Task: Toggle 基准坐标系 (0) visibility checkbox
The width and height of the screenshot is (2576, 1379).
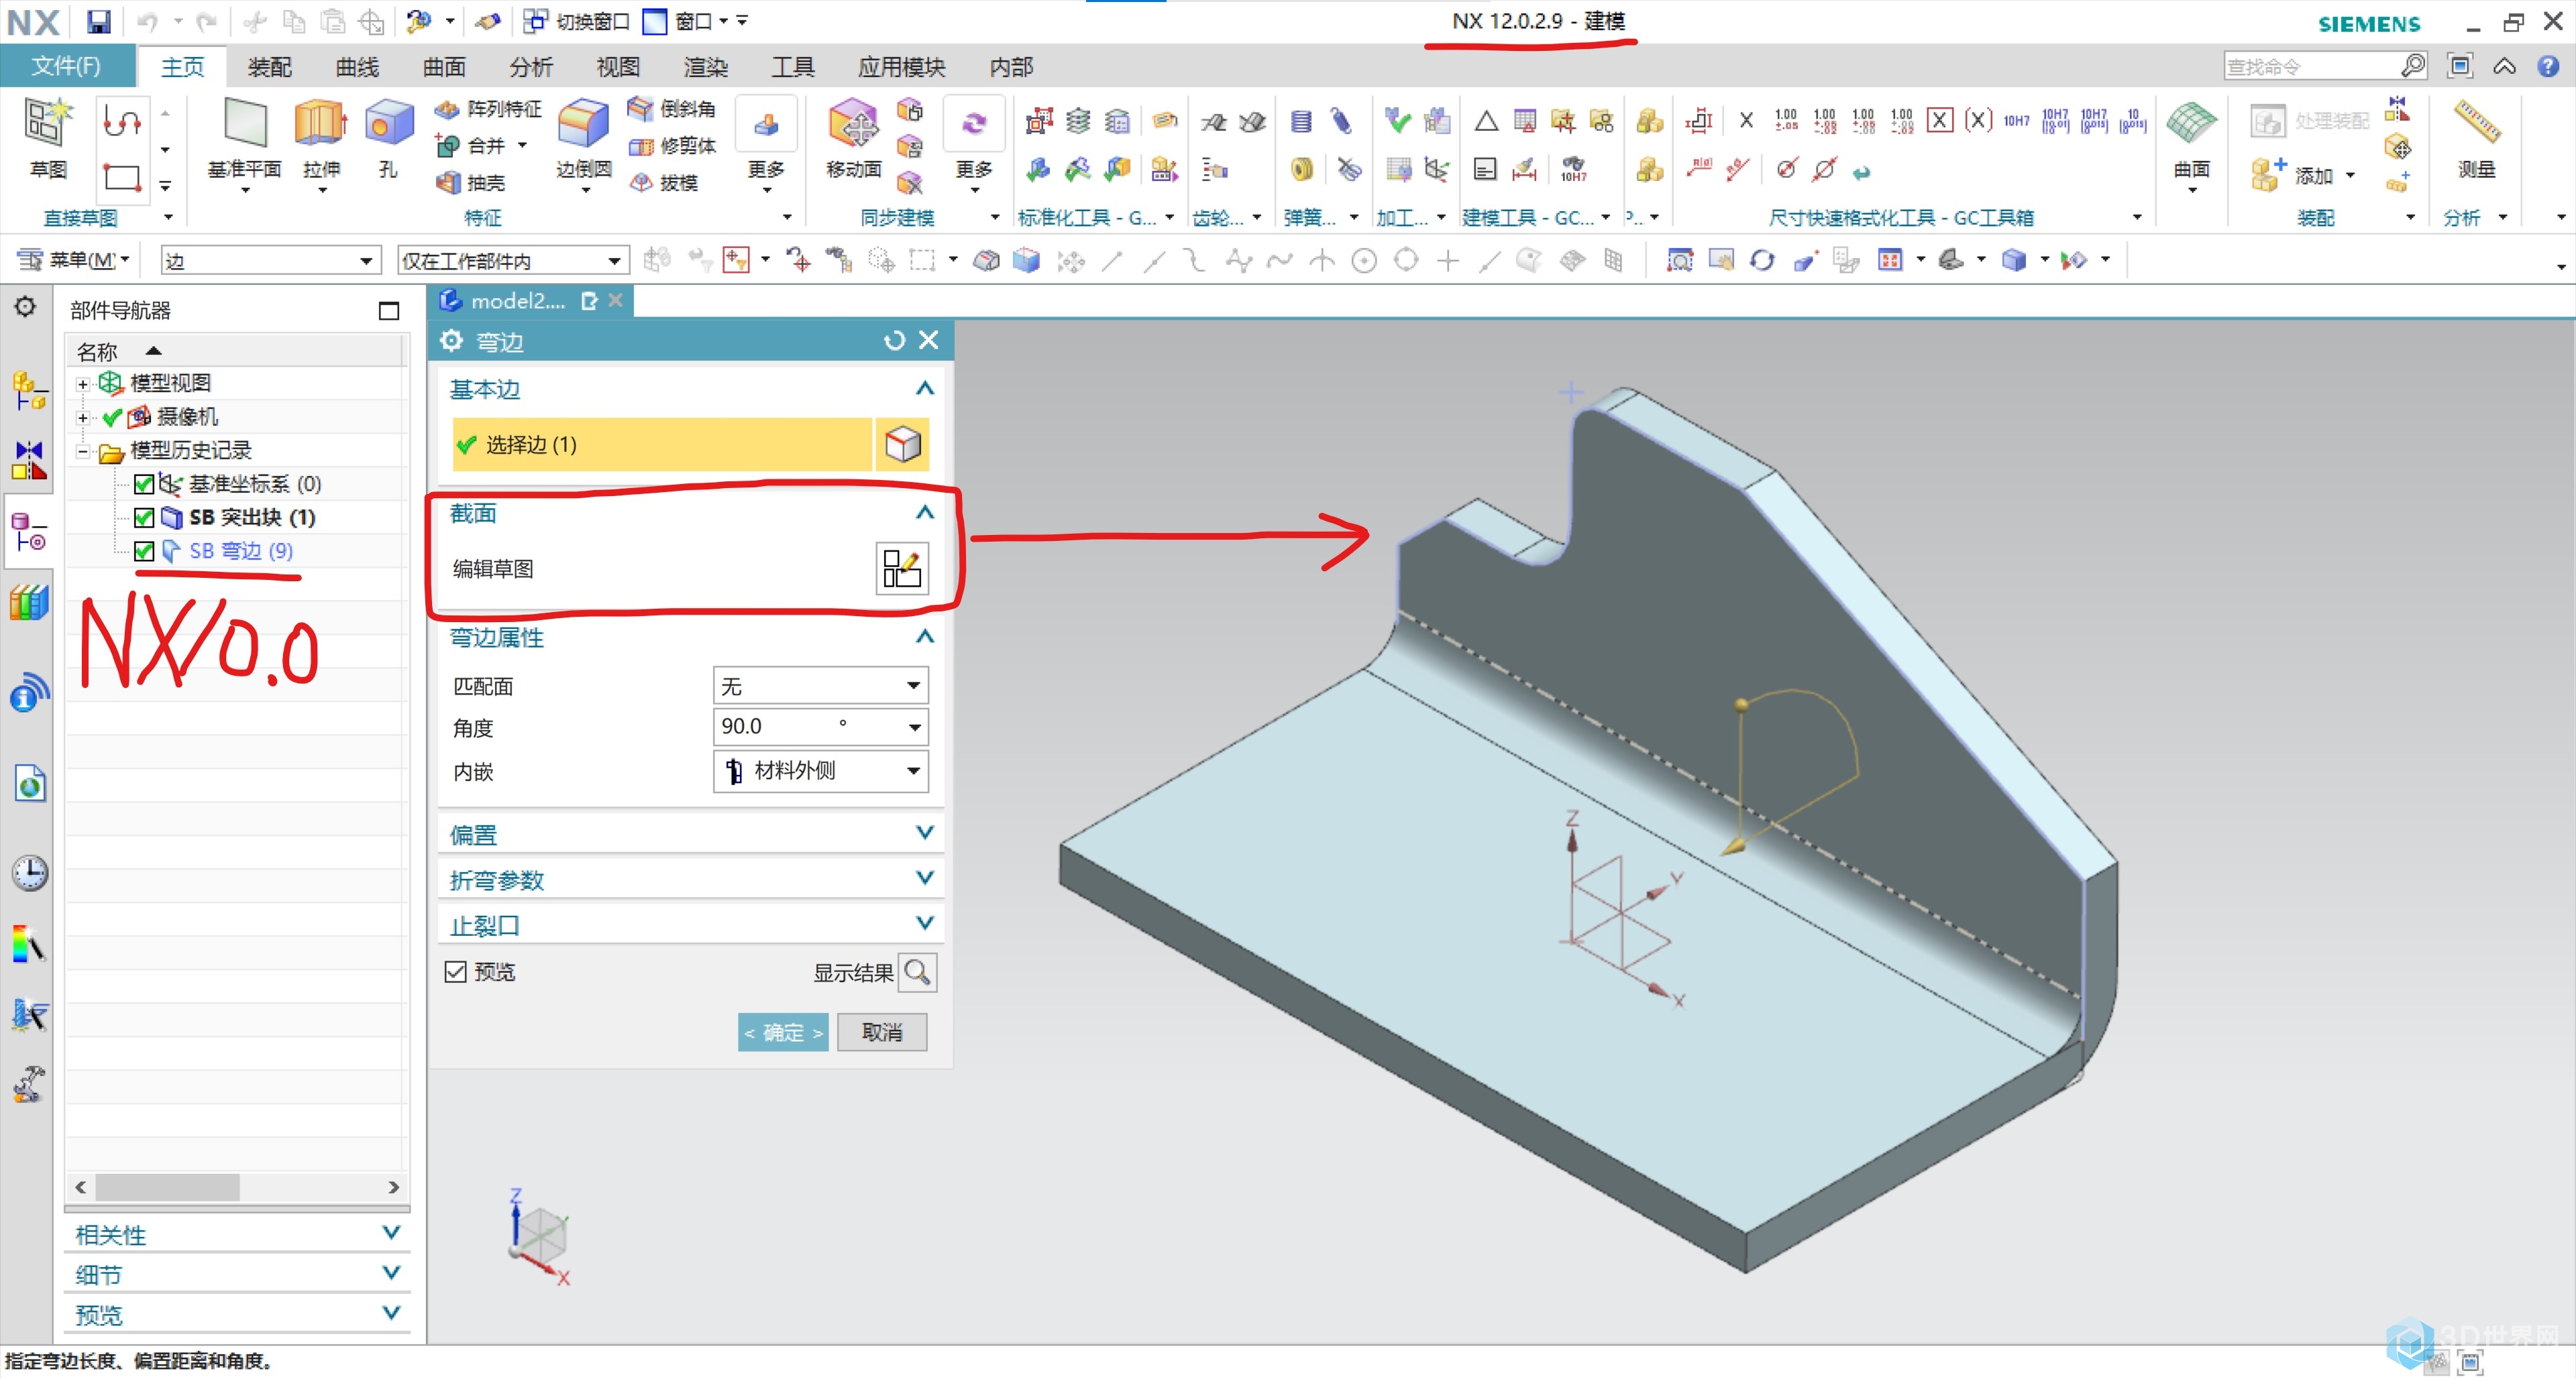Action: [144, 485]
